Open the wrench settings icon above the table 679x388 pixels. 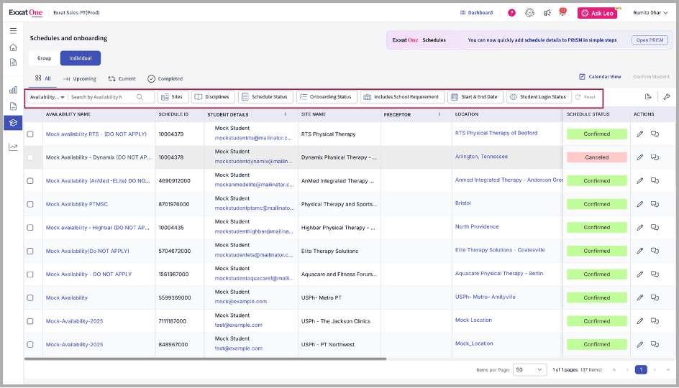666,97
